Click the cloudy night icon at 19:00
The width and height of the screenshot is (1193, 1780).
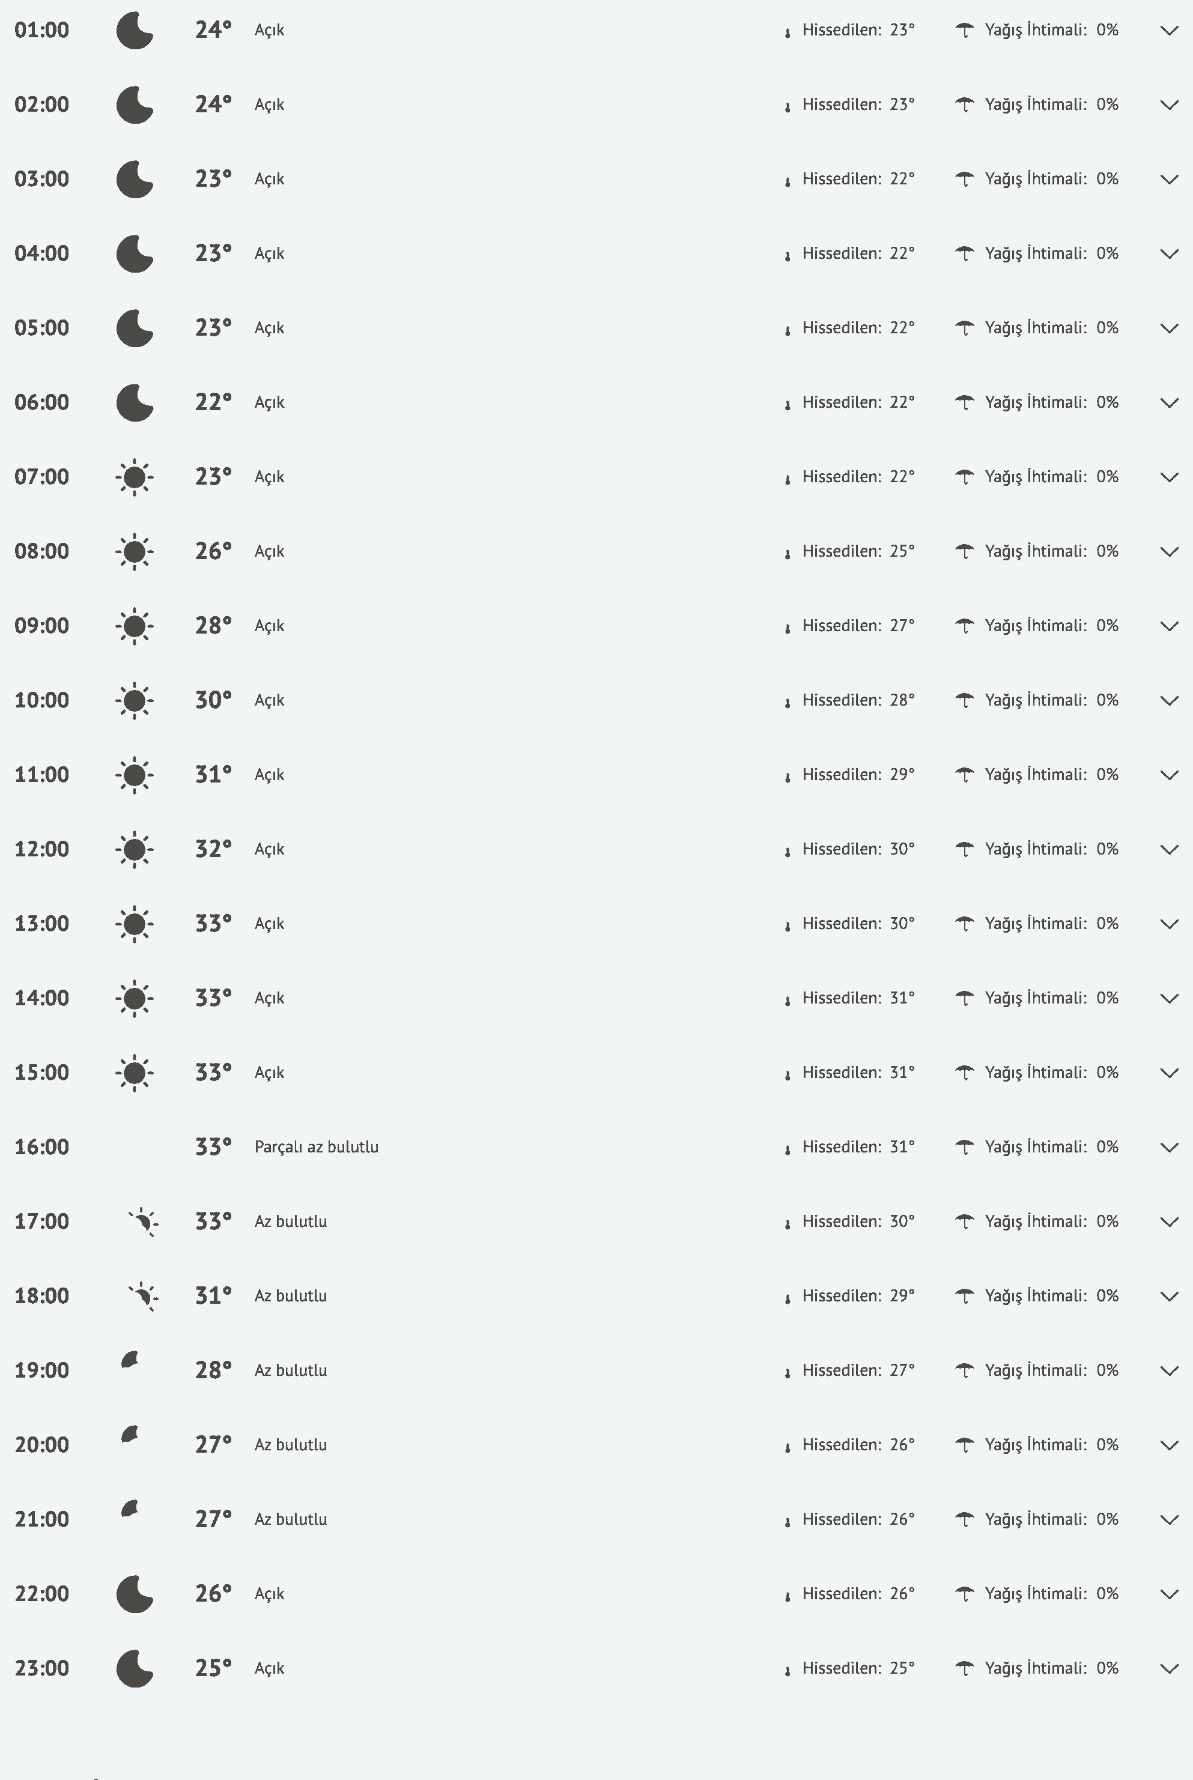[x=131, y=1360]
